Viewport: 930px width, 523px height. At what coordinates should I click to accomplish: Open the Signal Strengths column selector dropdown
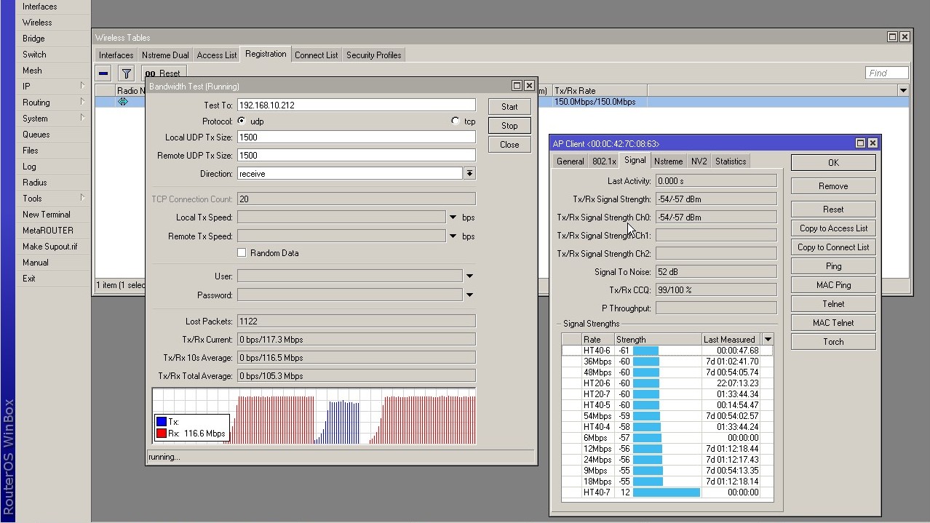pos(767,340)
